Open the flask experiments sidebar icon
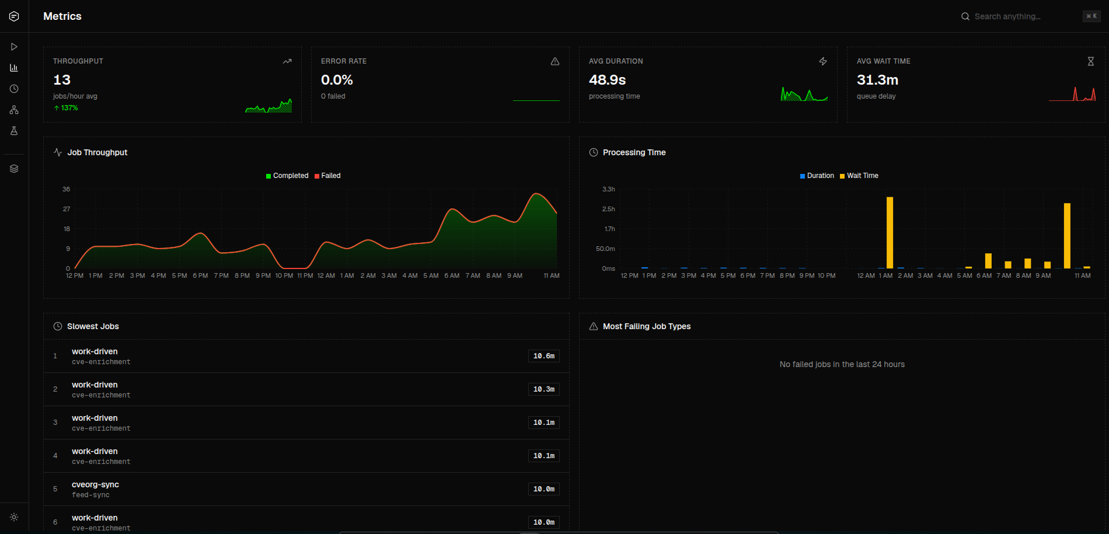1109x534 pixels. (14, 131)
